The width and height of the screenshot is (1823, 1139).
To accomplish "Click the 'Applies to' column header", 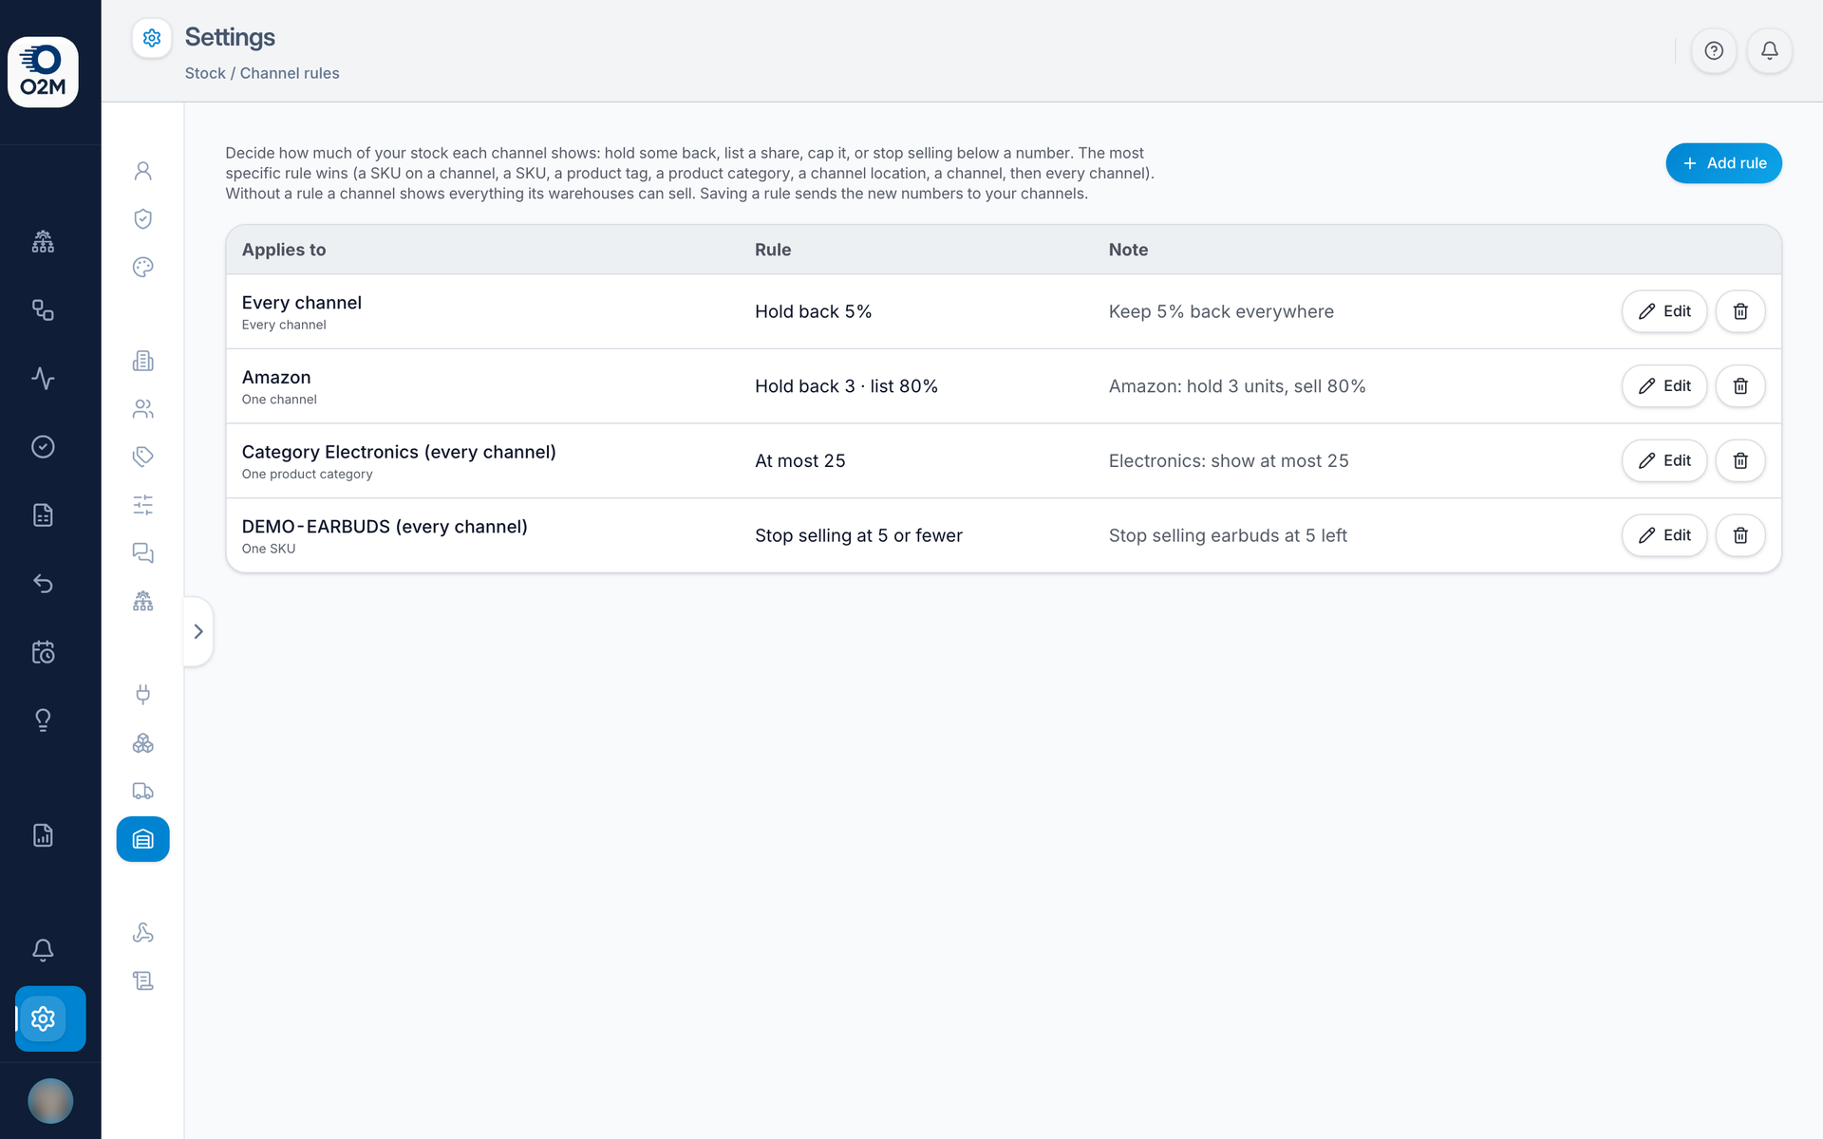I will tap(284, 250).
